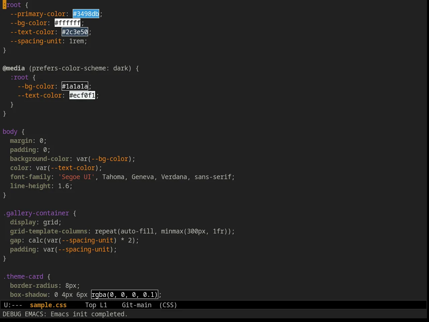
Task: Click the Verdana font name
Action: (x=174, y=177)
